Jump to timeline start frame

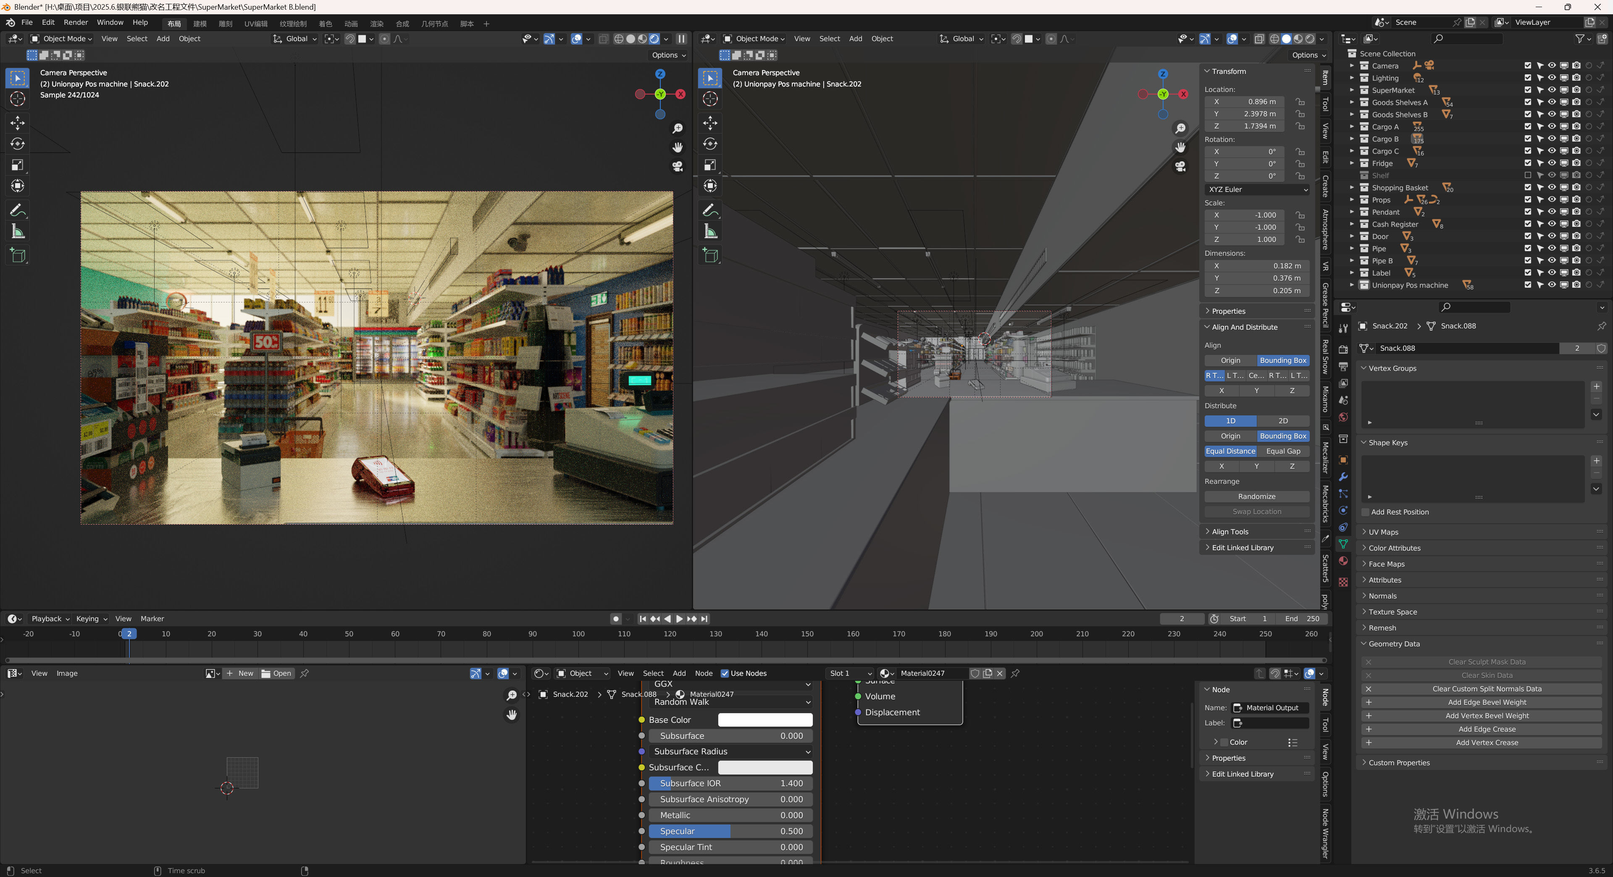tap(642, 618)
